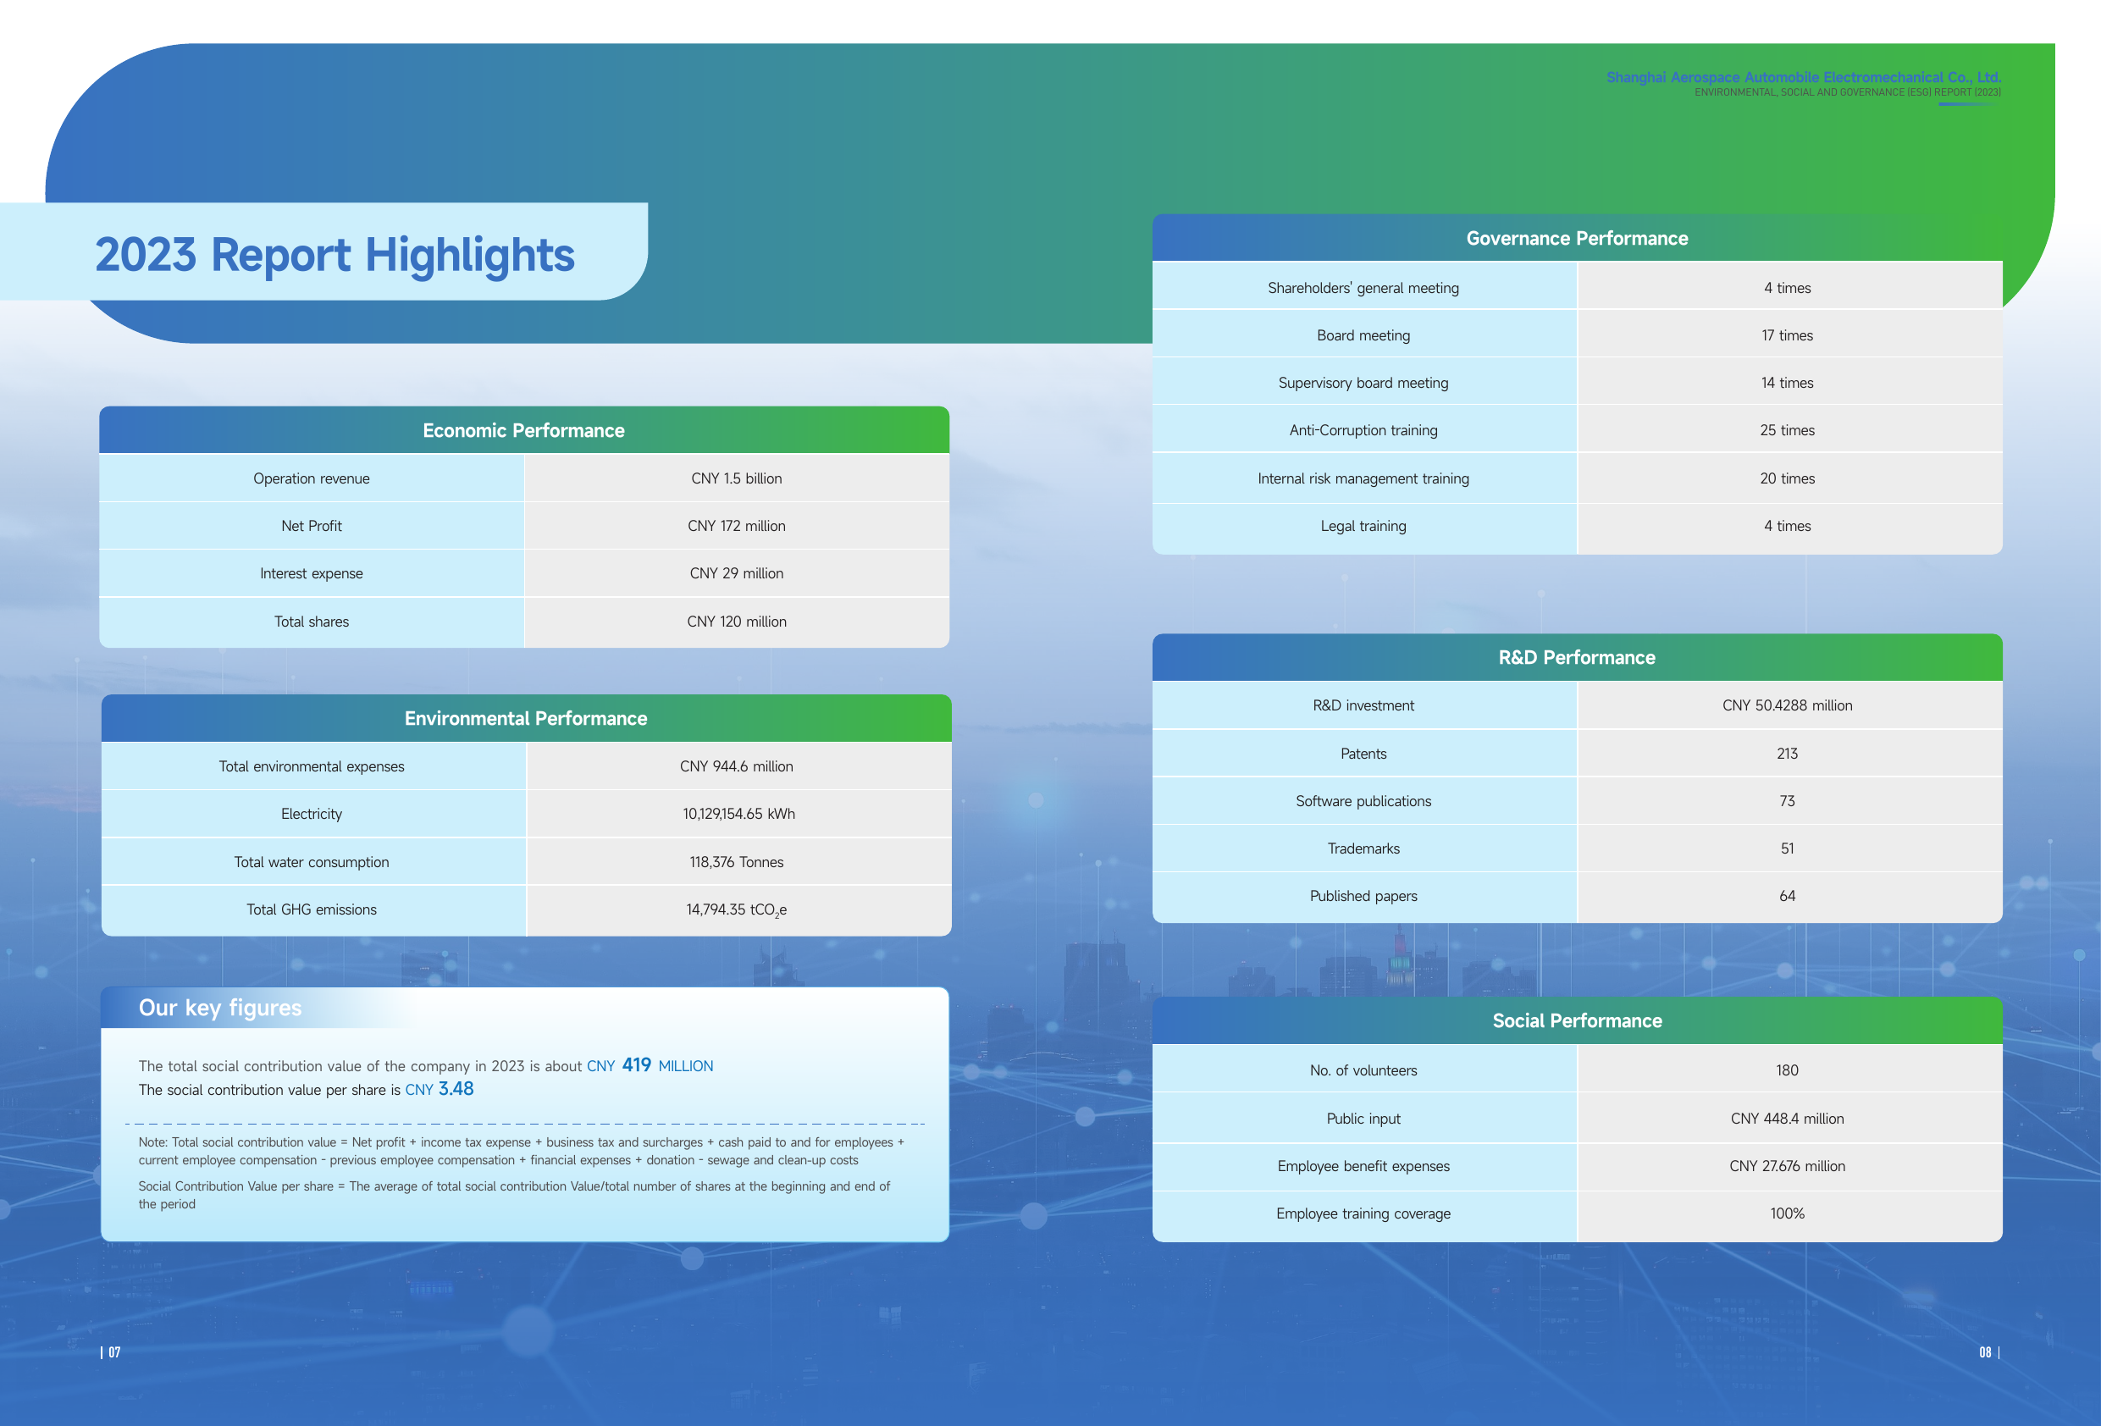The height and width of the screenshot is (1426, 2101).
Task: Select the 'CNY 1.5 billion' value
Action: click(736, 478)
